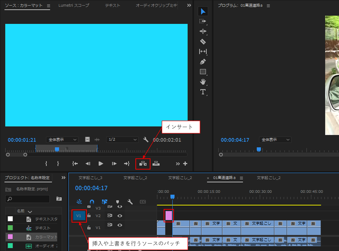Viewport: 339px width, 251px height.
Task: Select the Type tool
Action: coord(203,92)
